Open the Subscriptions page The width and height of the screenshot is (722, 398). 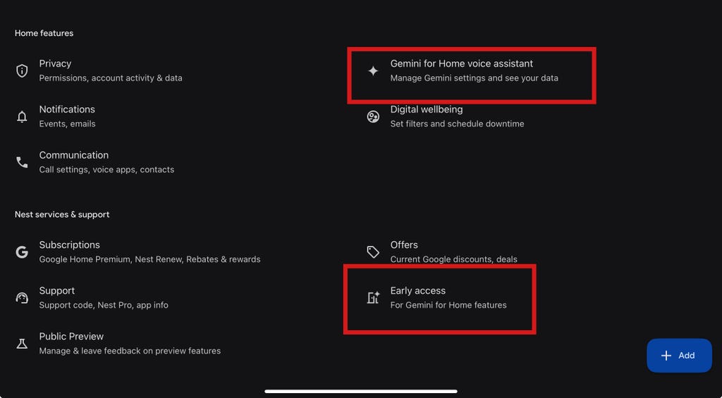click(x=149, y=251)
